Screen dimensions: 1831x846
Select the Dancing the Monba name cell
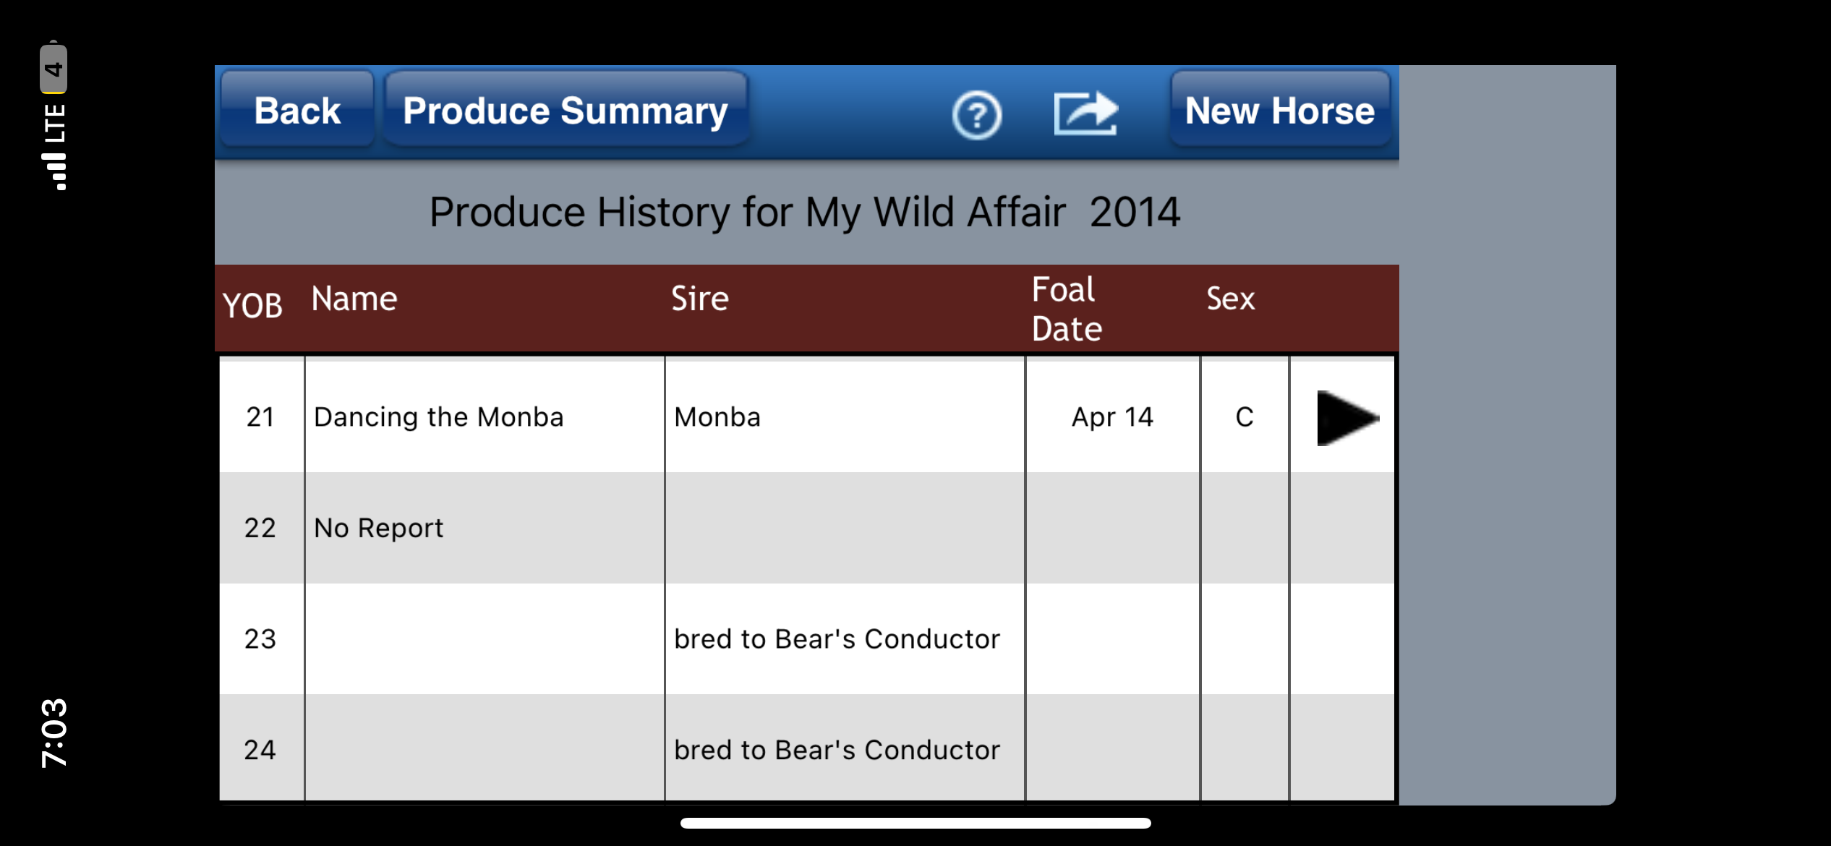(x=485, y=417)
